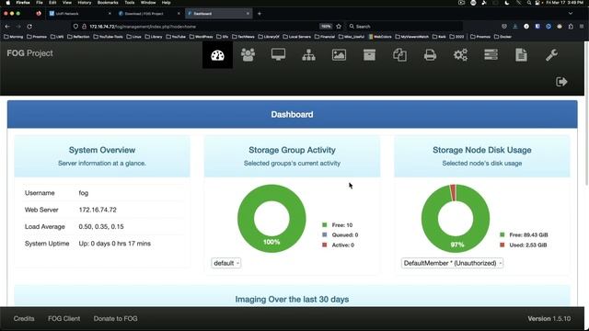Open the Financial bookmark folder

tap(325, 37)
